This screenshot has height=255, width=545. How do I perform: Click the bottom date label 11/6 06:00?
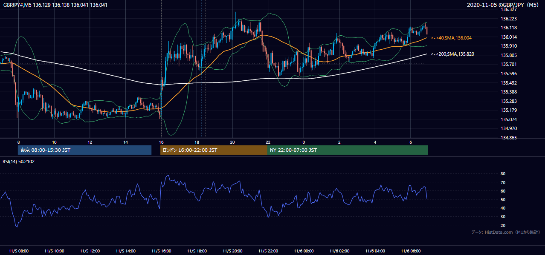point(410,251)
